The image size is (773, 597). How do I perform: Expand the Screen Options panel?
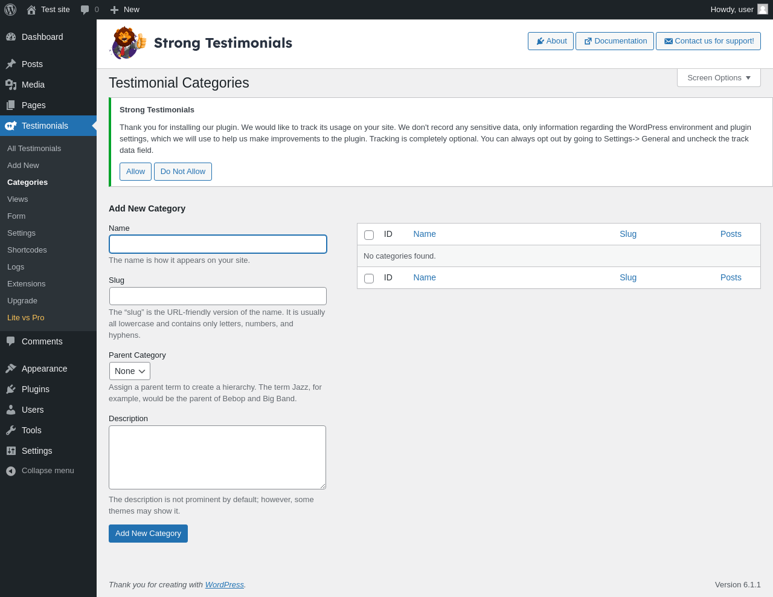(x=719, y=78)
